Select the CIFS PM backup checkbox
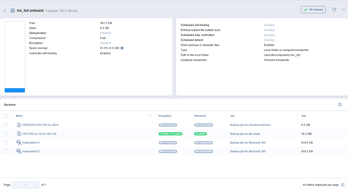348x190 pixels. 6,134
